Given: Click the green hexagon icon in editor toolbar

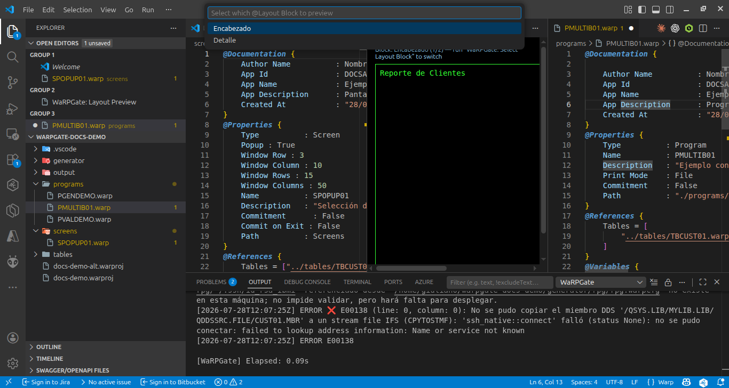Looking at the screenshot, I should click(x=689, y=28).
